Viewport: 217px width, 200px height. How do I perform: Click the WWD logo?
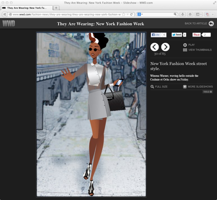click(9, 24)
